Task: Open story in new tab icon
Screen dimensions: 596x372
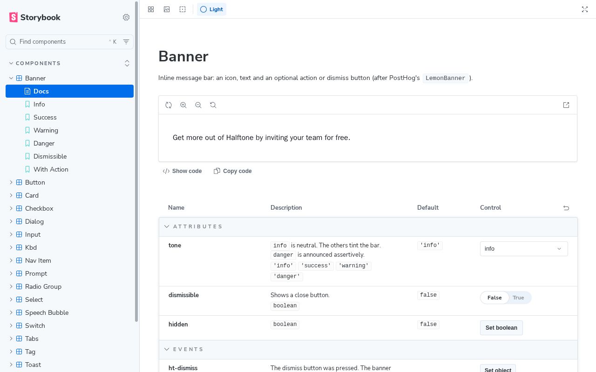Action: (x=566, y=105)
